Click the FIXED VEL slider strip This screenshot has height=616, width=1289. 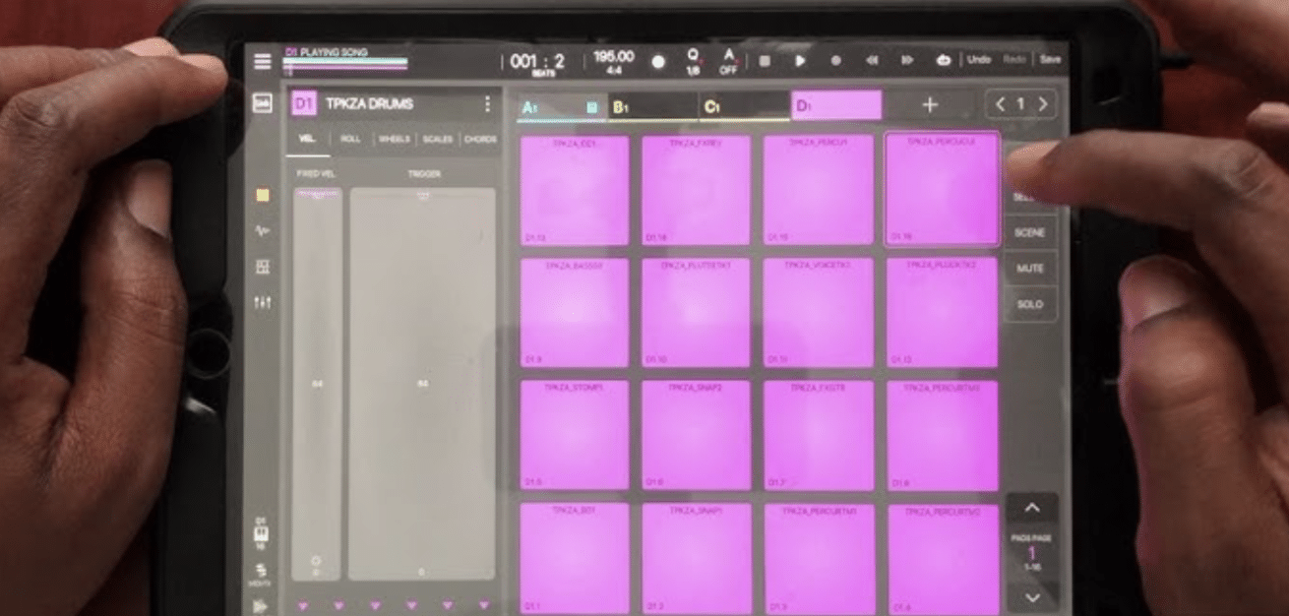[x=318, y=384]
